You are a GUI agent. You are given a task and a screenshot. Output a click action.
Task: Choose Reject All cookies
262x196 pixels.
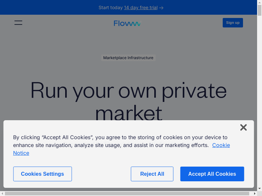click(x=152, y=174)
